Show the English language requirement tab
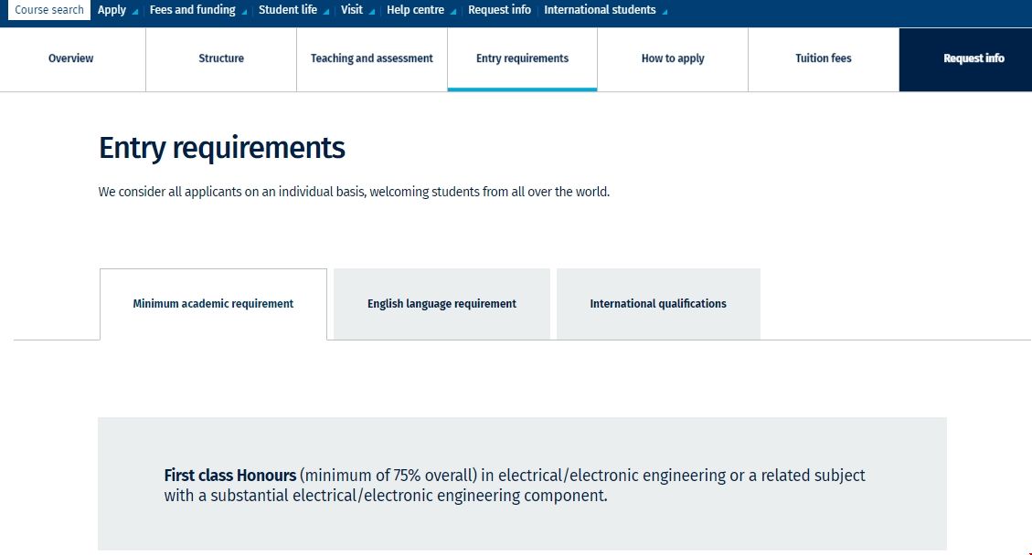The height and width of the screenshot is (555, 1032). tap(442, 304)
